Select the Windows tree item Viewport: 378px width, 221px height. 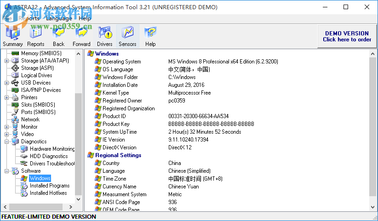click(40, 178)
